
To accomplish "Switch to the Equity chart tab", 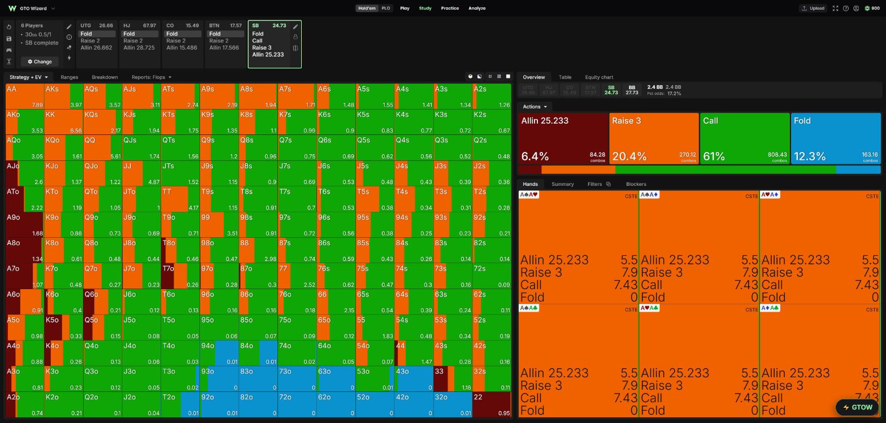I will pos(599,77).
